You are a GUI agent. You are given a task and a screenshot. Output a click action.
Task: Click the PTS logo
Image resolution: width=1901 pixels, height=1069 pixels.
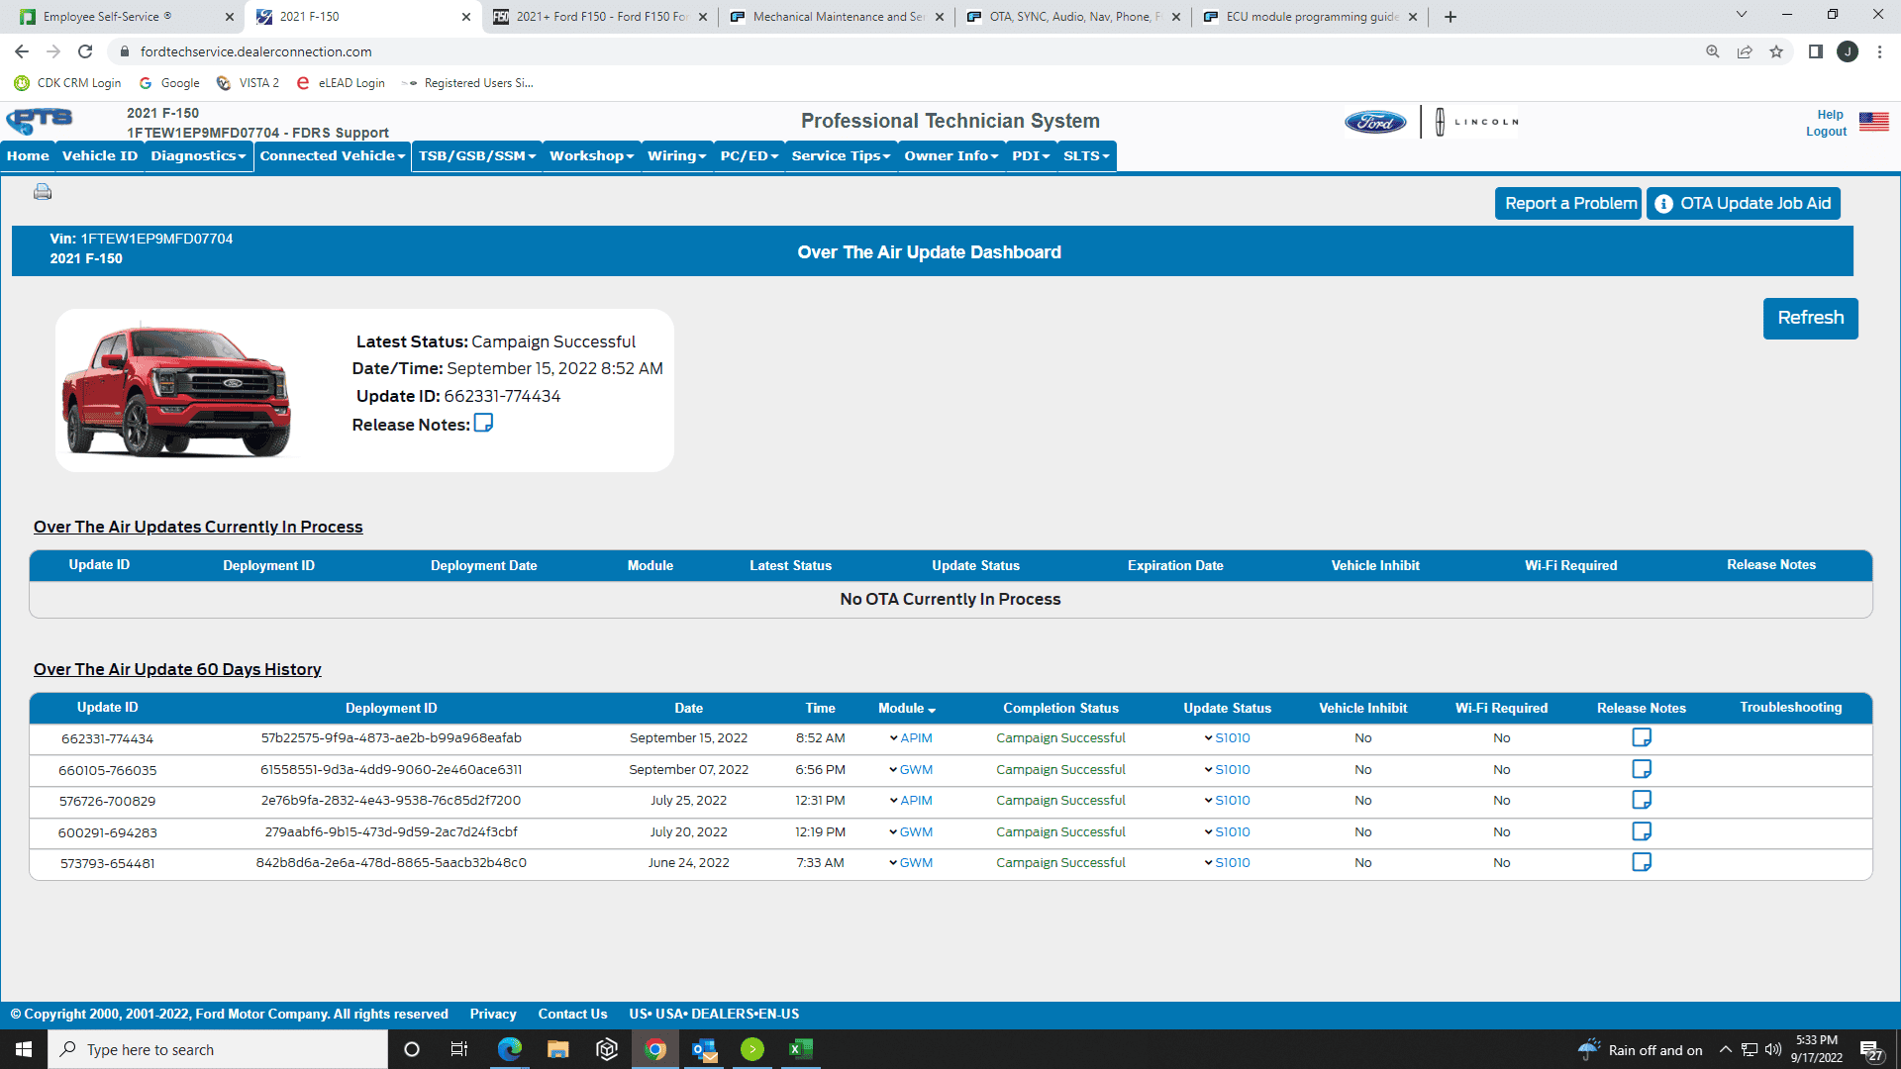(x=40, y=121)
